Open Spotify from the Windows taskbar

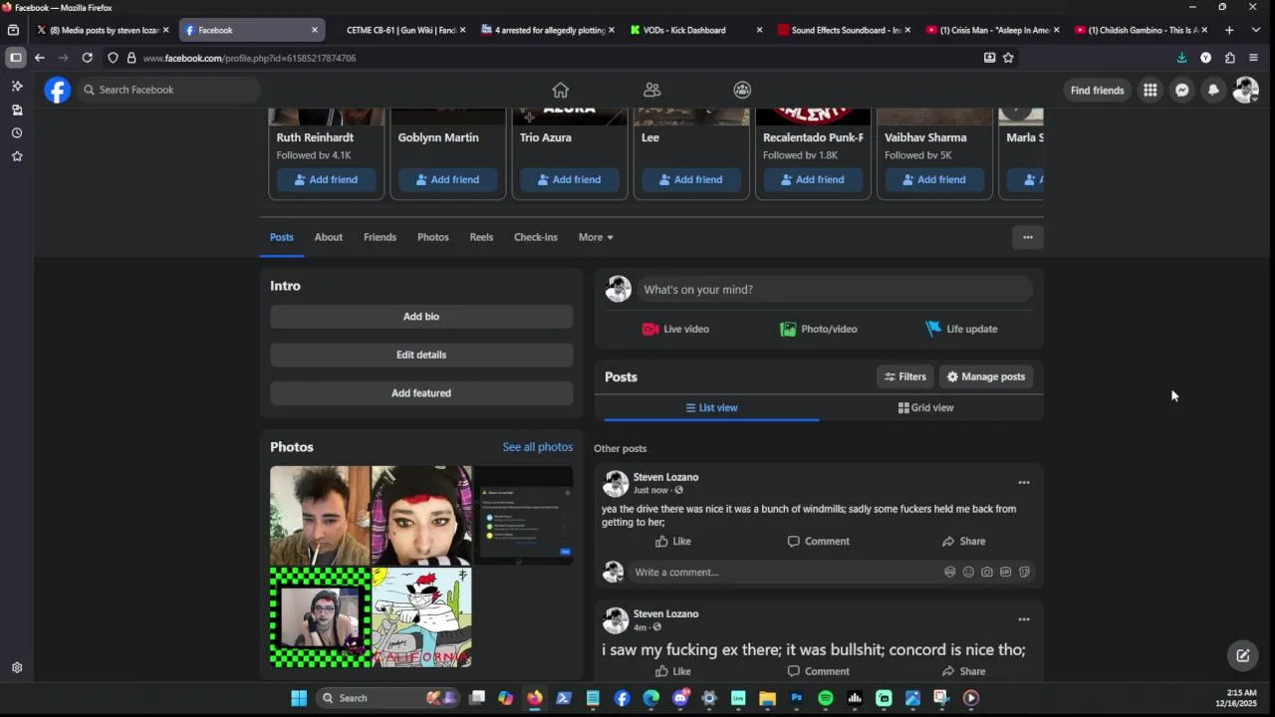(x=826, y=698)
